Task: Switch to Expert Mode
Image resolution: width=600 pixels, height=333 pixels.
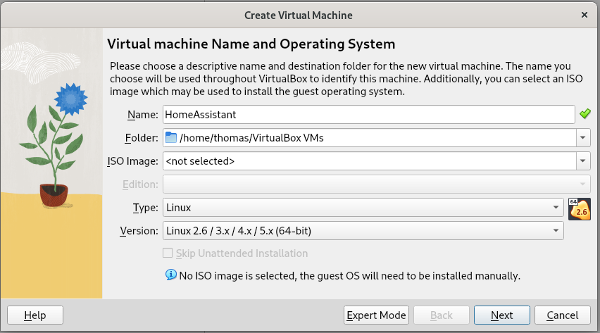Action: pos(376,315)
